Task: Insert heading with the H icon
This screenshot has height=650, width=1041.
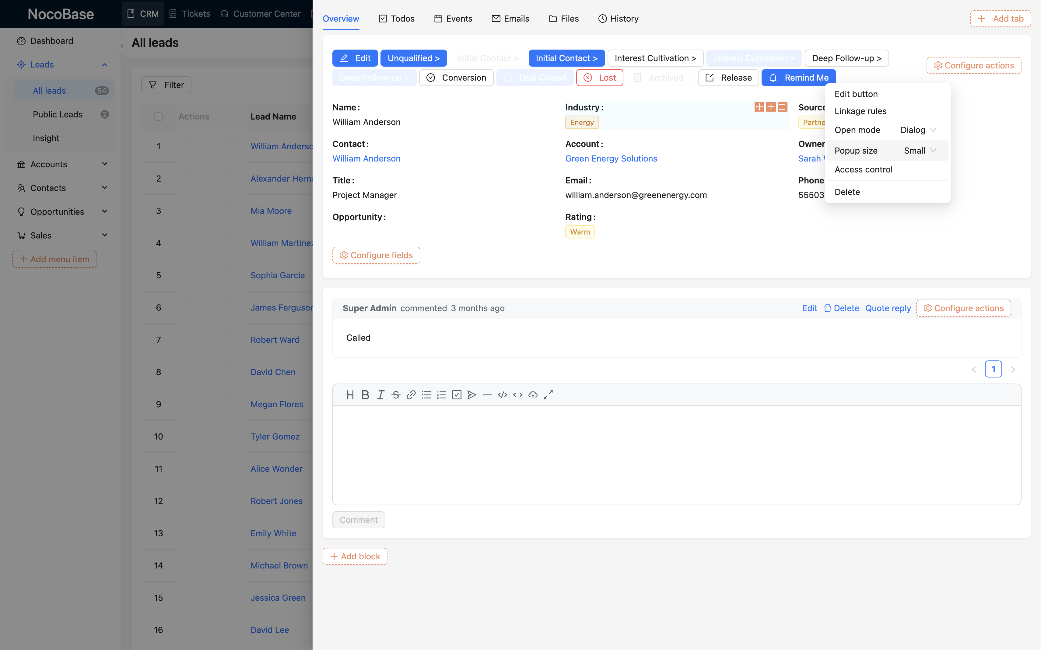Action: [350, 395]
